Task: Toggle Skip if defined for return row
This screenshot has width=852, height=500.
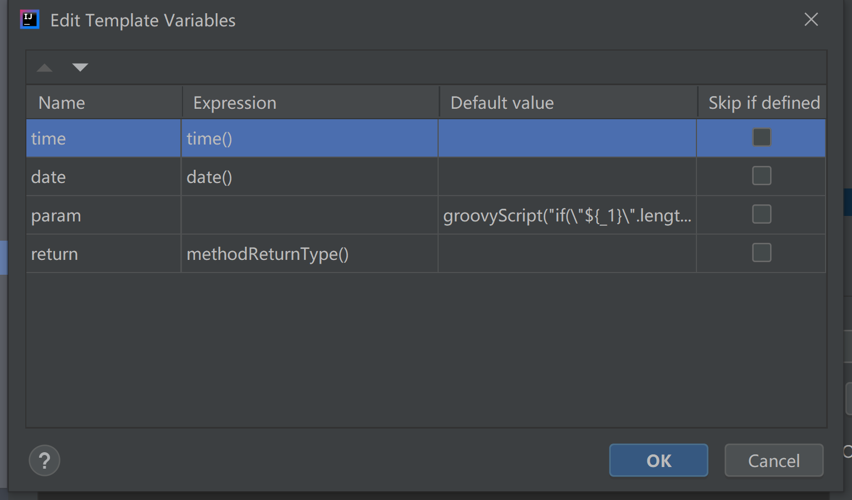Action: coord(762,253)
